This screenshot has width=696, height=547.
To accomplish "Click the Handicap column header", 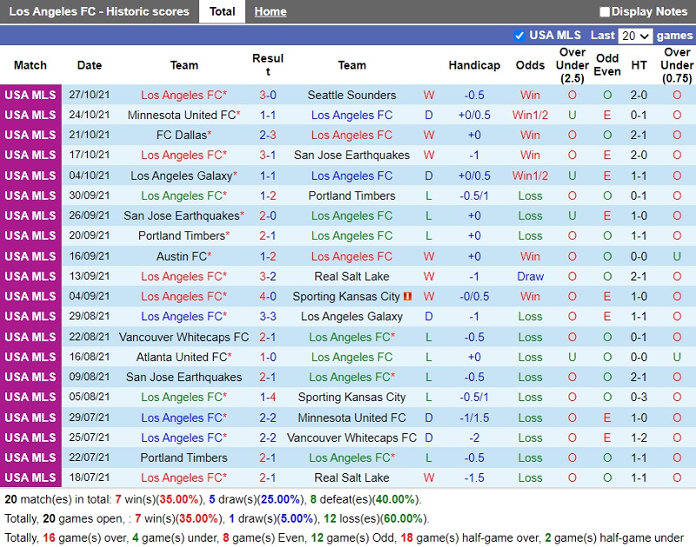I will (474, 65).
